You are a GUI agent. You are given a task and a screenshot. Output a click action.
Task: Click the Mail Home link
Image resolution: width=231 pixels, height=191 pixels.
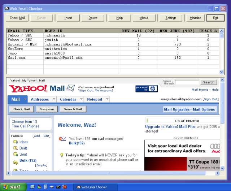point(200,90)
